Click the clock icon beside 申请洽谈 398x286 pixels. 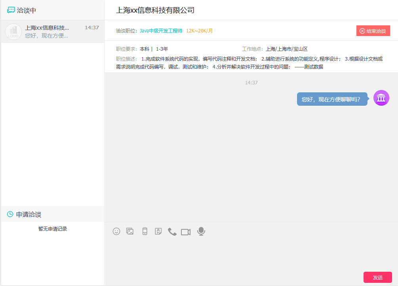coord(11,214)
